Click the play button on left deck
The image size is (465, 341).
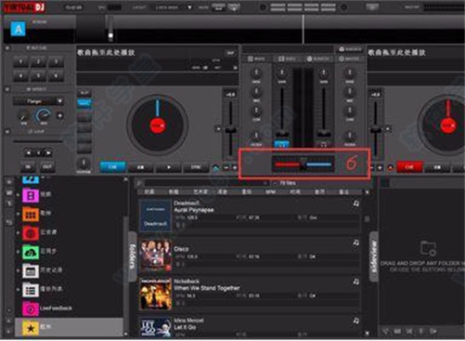(169, 167)
